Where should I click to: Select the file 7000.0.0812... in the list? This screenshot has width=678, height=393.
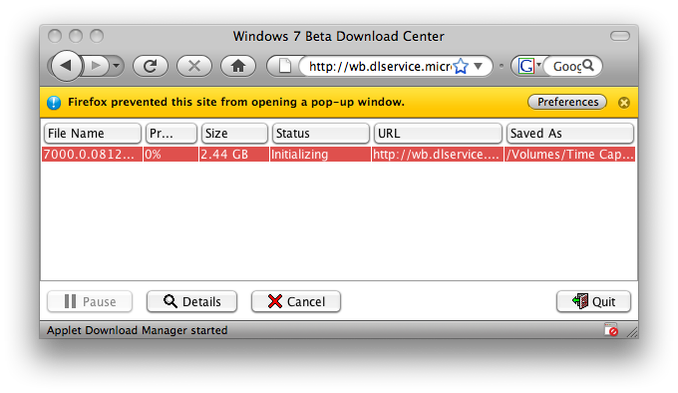(92, 155)
